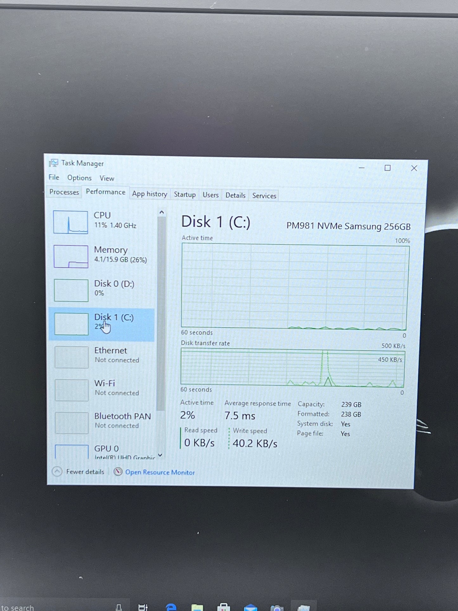Click the Resource Monitor gauge icon
Viewport: 458px width, 611px height.
[118, 472]
